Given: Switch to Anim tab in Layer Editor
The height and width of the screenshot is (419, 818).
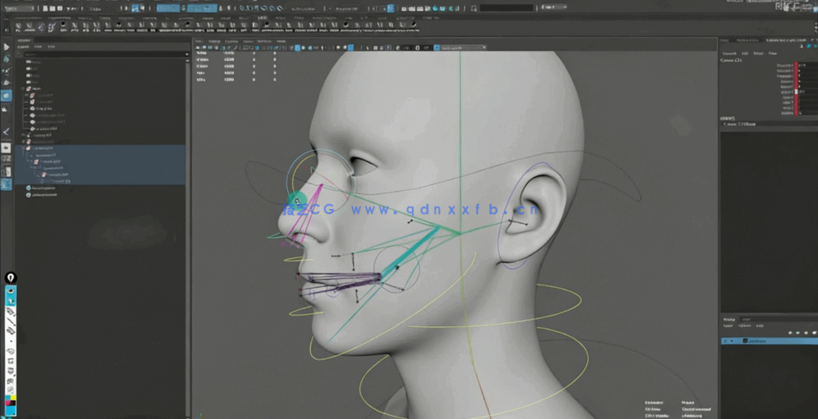Looking at the screenshot, I should pos(746,320).
